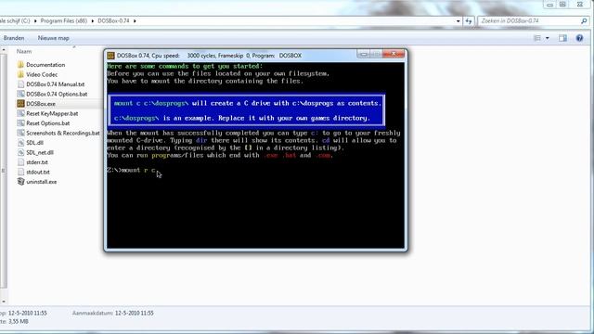Select the Reset KeyMapper.bat file icon

coord(20,113)
